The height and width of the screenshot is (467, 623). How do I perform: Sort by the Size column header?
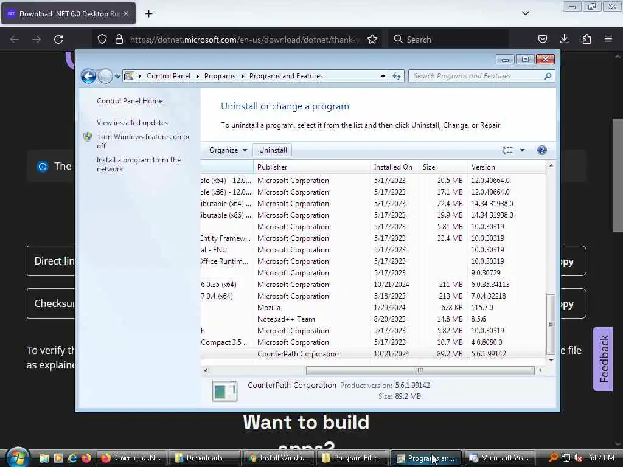(443, 167)
